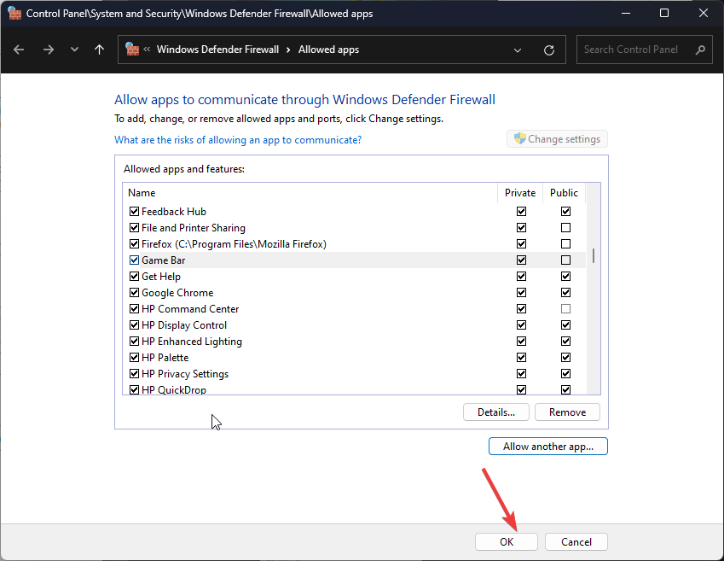Image resolution: width=724 pixels, height=561 pixels.
Task: Show hidden breadcrumb path via double chevron
Action: pyautogui.click(x=147, y=49)
